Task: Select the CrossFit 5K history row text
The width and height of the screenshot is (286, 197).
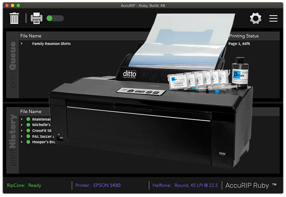Action: click(x=42, y=131)
